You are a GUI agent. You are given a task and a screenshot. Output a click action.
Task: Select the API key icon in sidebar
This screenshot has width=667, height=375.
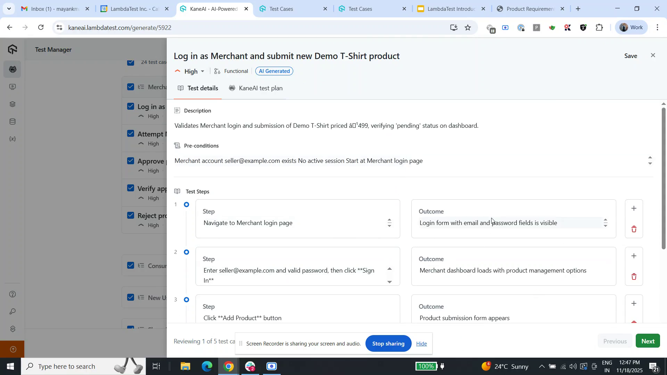click(x=13, y=311)
